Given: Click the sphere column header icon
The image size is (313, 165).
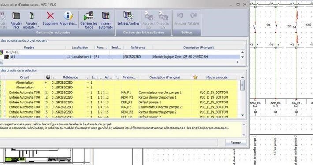Looking at the screenshot, I should pos(48,77).
